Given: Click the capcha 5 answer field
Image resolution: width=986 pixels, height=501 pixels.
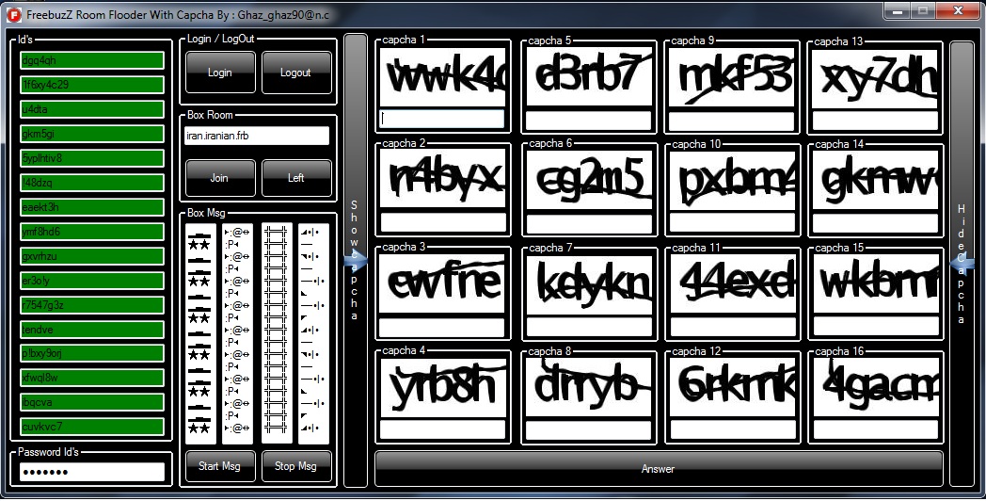Looking at the screenshot, I should 589,121.
